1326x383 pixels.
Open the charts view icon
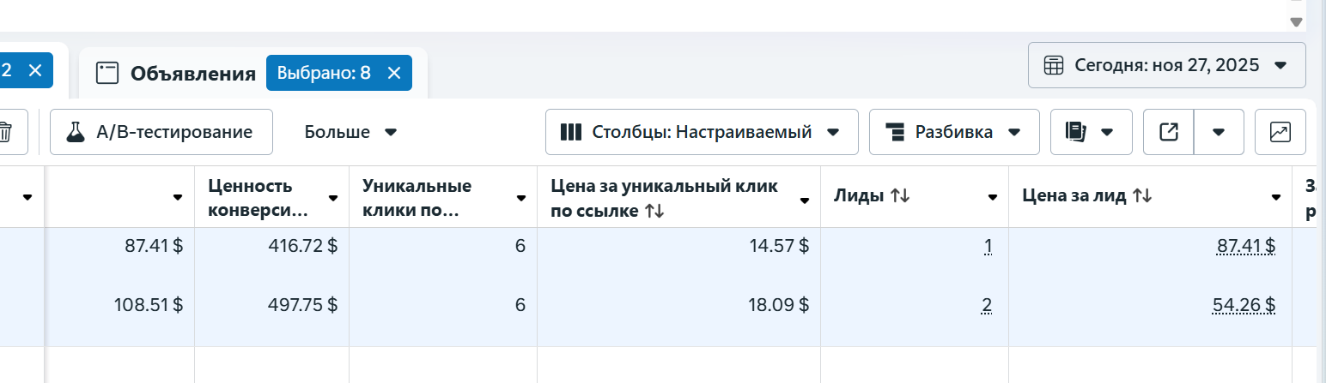(1280, 132)
